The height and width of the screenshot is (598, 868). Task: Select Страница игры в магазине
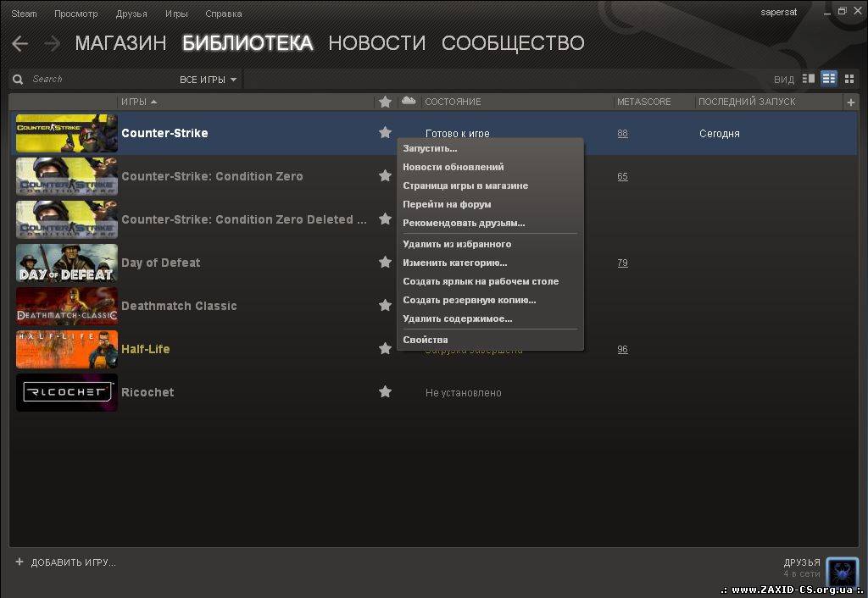(x=465, y=185)
